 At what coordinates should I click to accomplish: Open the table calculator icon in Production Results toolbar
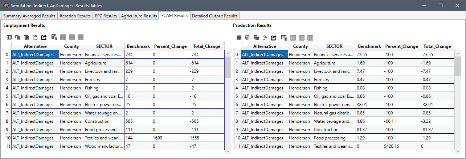[x=284, y=38]
